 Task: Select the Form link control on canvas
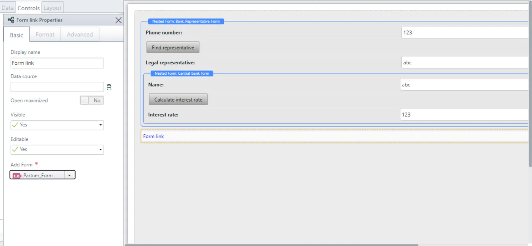(334, 136)
